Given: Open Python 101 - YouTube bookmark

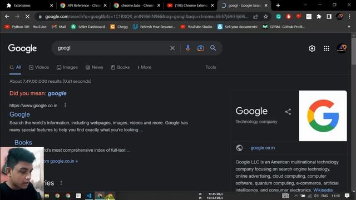Looking at the screenshot, I should coord(26,27).
